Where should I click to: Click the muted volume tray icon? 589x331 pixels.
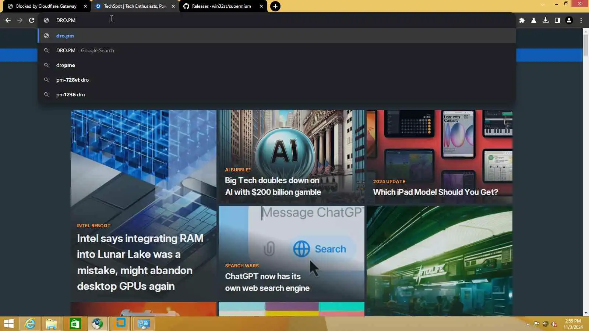pos(554,324)
